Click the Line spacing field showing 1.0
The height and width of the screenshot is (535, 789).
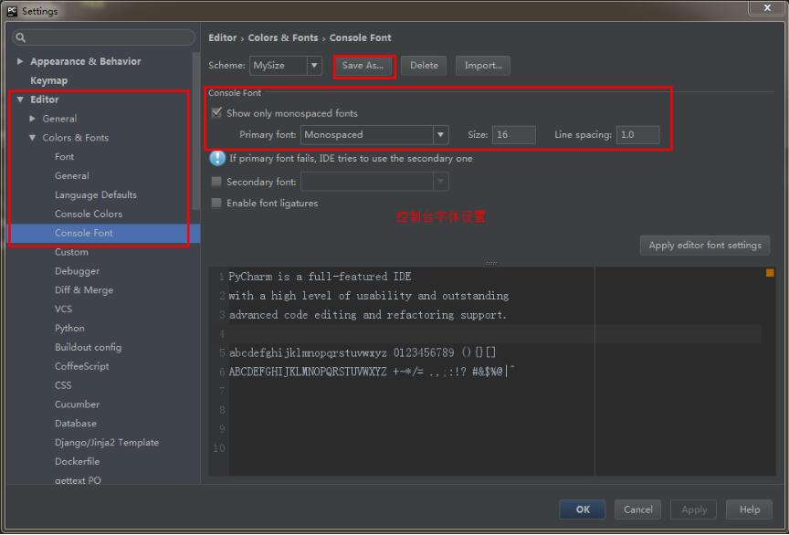637,135
